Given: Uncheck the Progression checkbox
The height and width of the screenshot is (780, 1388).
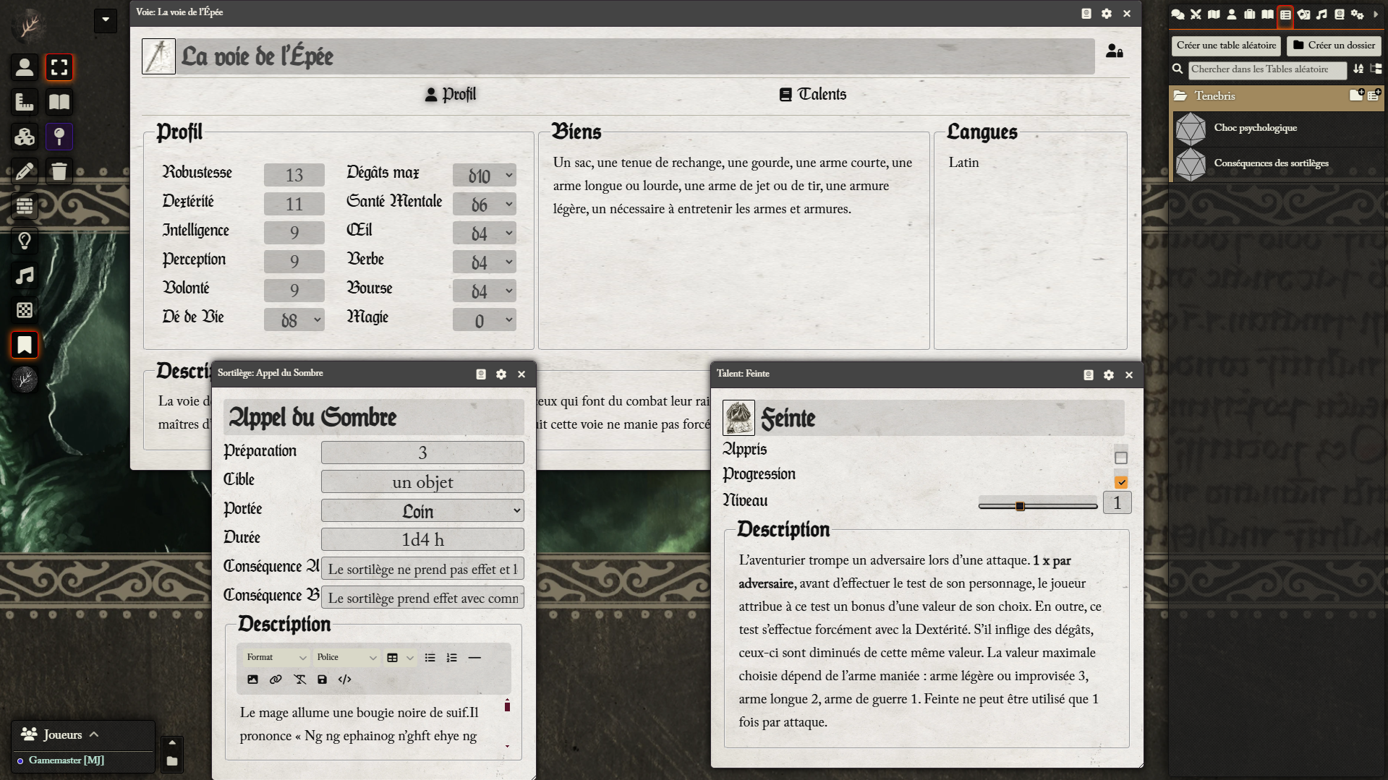Looking at the screenshot, I should (x=1120, y=482).
